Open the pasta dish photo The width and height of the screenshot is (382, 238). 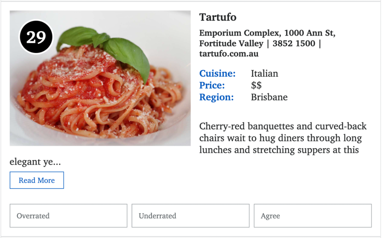pos(100,78)
